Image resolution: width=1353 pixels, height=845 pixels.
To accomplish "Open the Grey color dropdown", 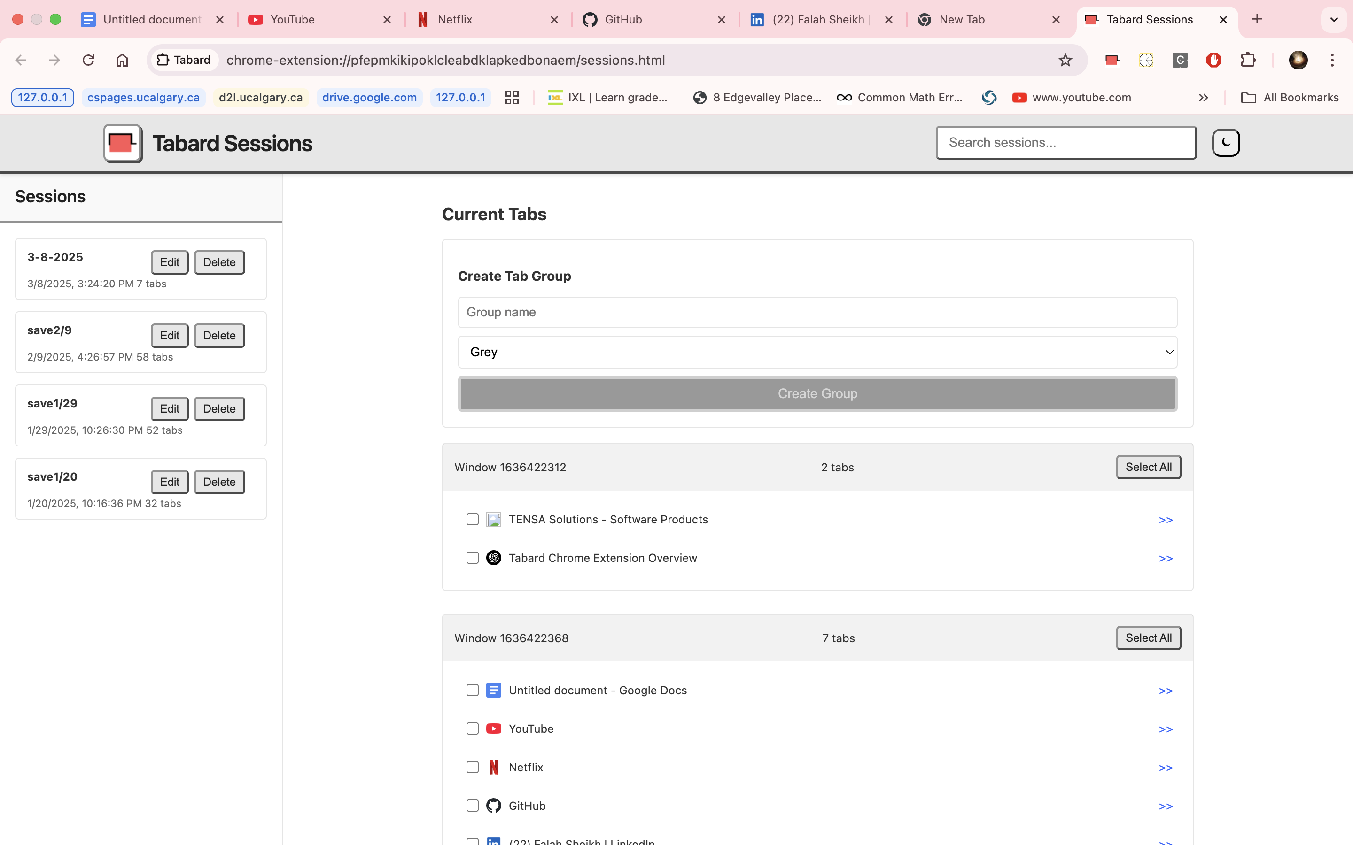I will coord(817,352).
